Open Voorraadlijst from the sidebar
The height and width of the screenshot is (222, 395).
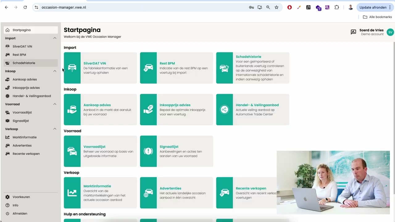(31, 113)
